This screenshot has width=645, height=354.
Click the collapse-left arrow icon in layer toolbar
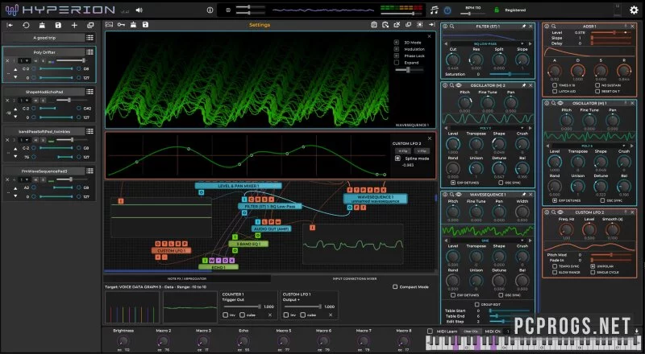click(x=10, y=25)
